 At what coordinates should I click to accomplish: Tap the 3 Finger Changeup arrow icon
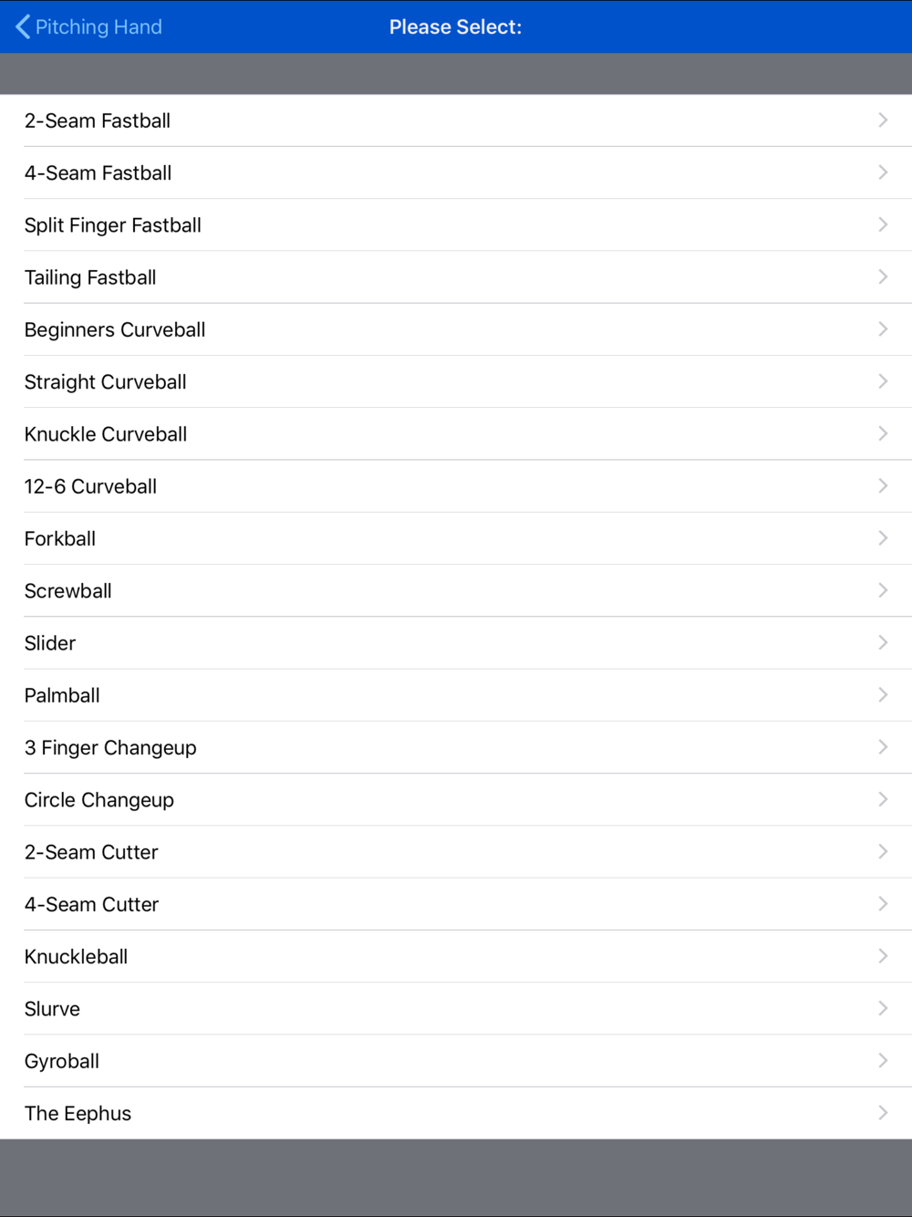click(x=883, y=746)
